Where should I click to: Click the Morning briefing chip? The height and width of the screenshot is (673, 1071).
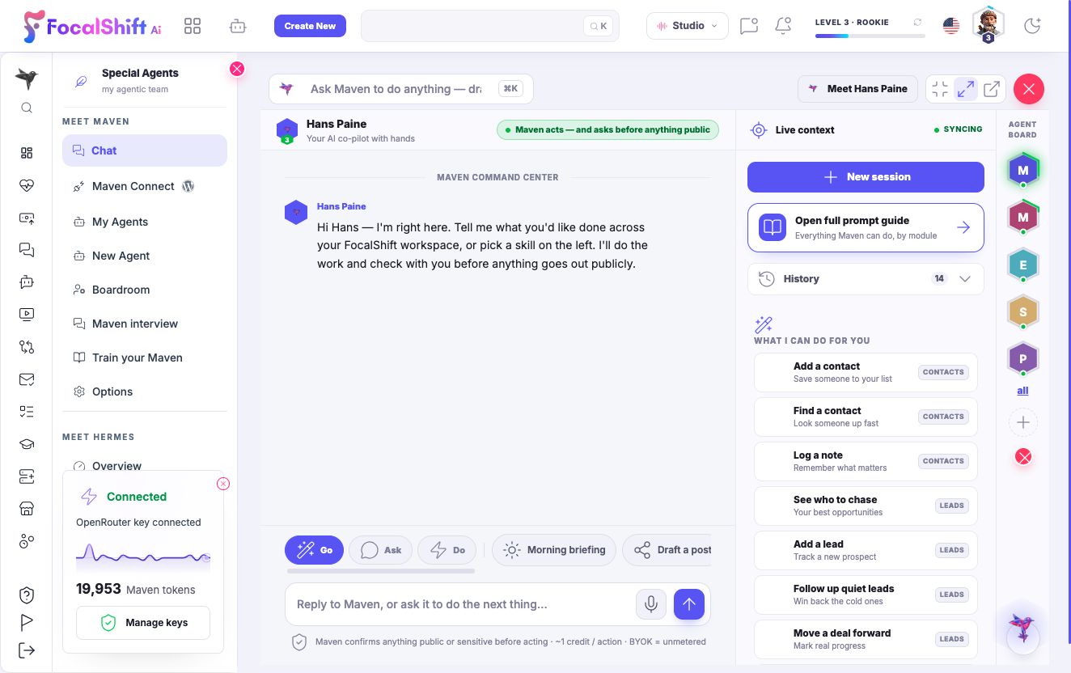554,550
